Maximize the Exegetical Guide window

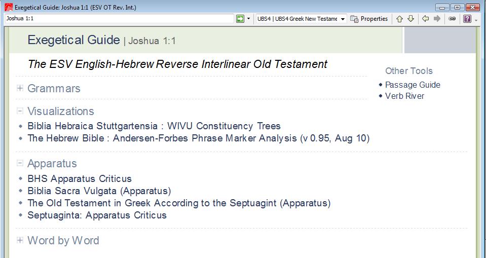click(458, 8)
